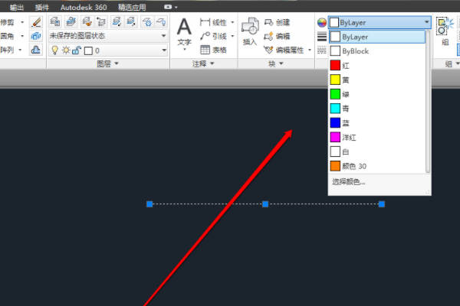This screenshot has width=460, height=306.
Task: Collapse the ByLayer color dropdown arrow
Action: [x=426, y=22]
